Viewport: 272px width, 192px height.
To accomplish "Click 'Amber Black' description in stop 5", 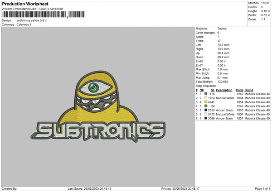I will coord(224,110).
